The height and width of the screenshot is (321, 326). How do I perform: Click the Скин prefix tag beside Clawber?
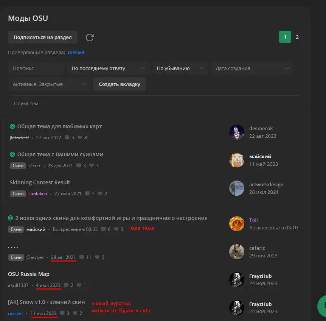16,257
